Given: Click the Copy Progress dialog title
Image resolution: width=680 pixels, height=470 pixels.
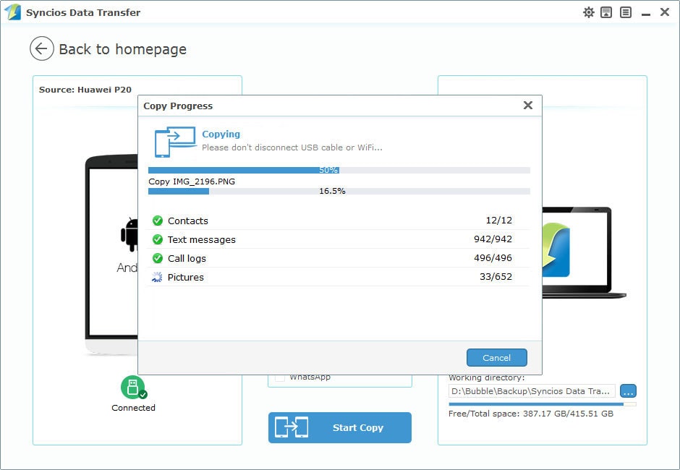Looking at the screenshot, I should [x=178, y=106].
